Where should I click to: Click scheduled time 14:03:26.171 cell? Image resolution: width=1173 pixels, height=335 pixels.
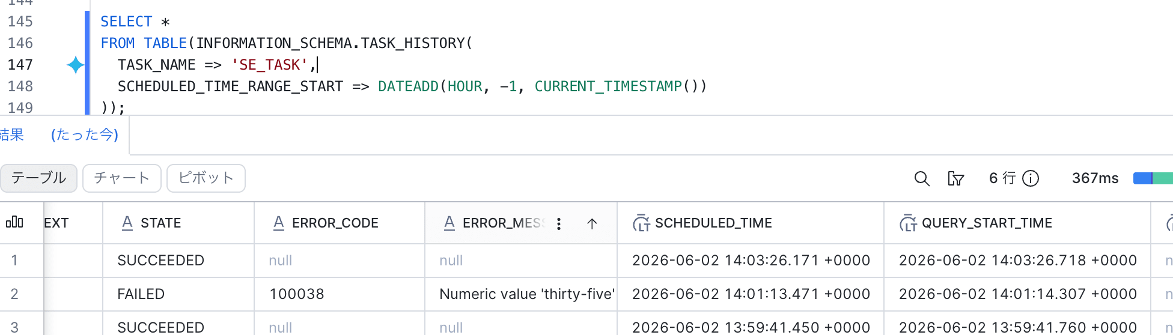(x=751, y=261)
